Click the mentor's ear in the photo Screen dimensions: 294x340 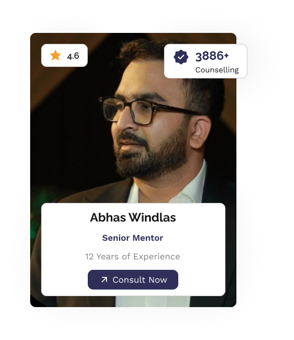200,132
